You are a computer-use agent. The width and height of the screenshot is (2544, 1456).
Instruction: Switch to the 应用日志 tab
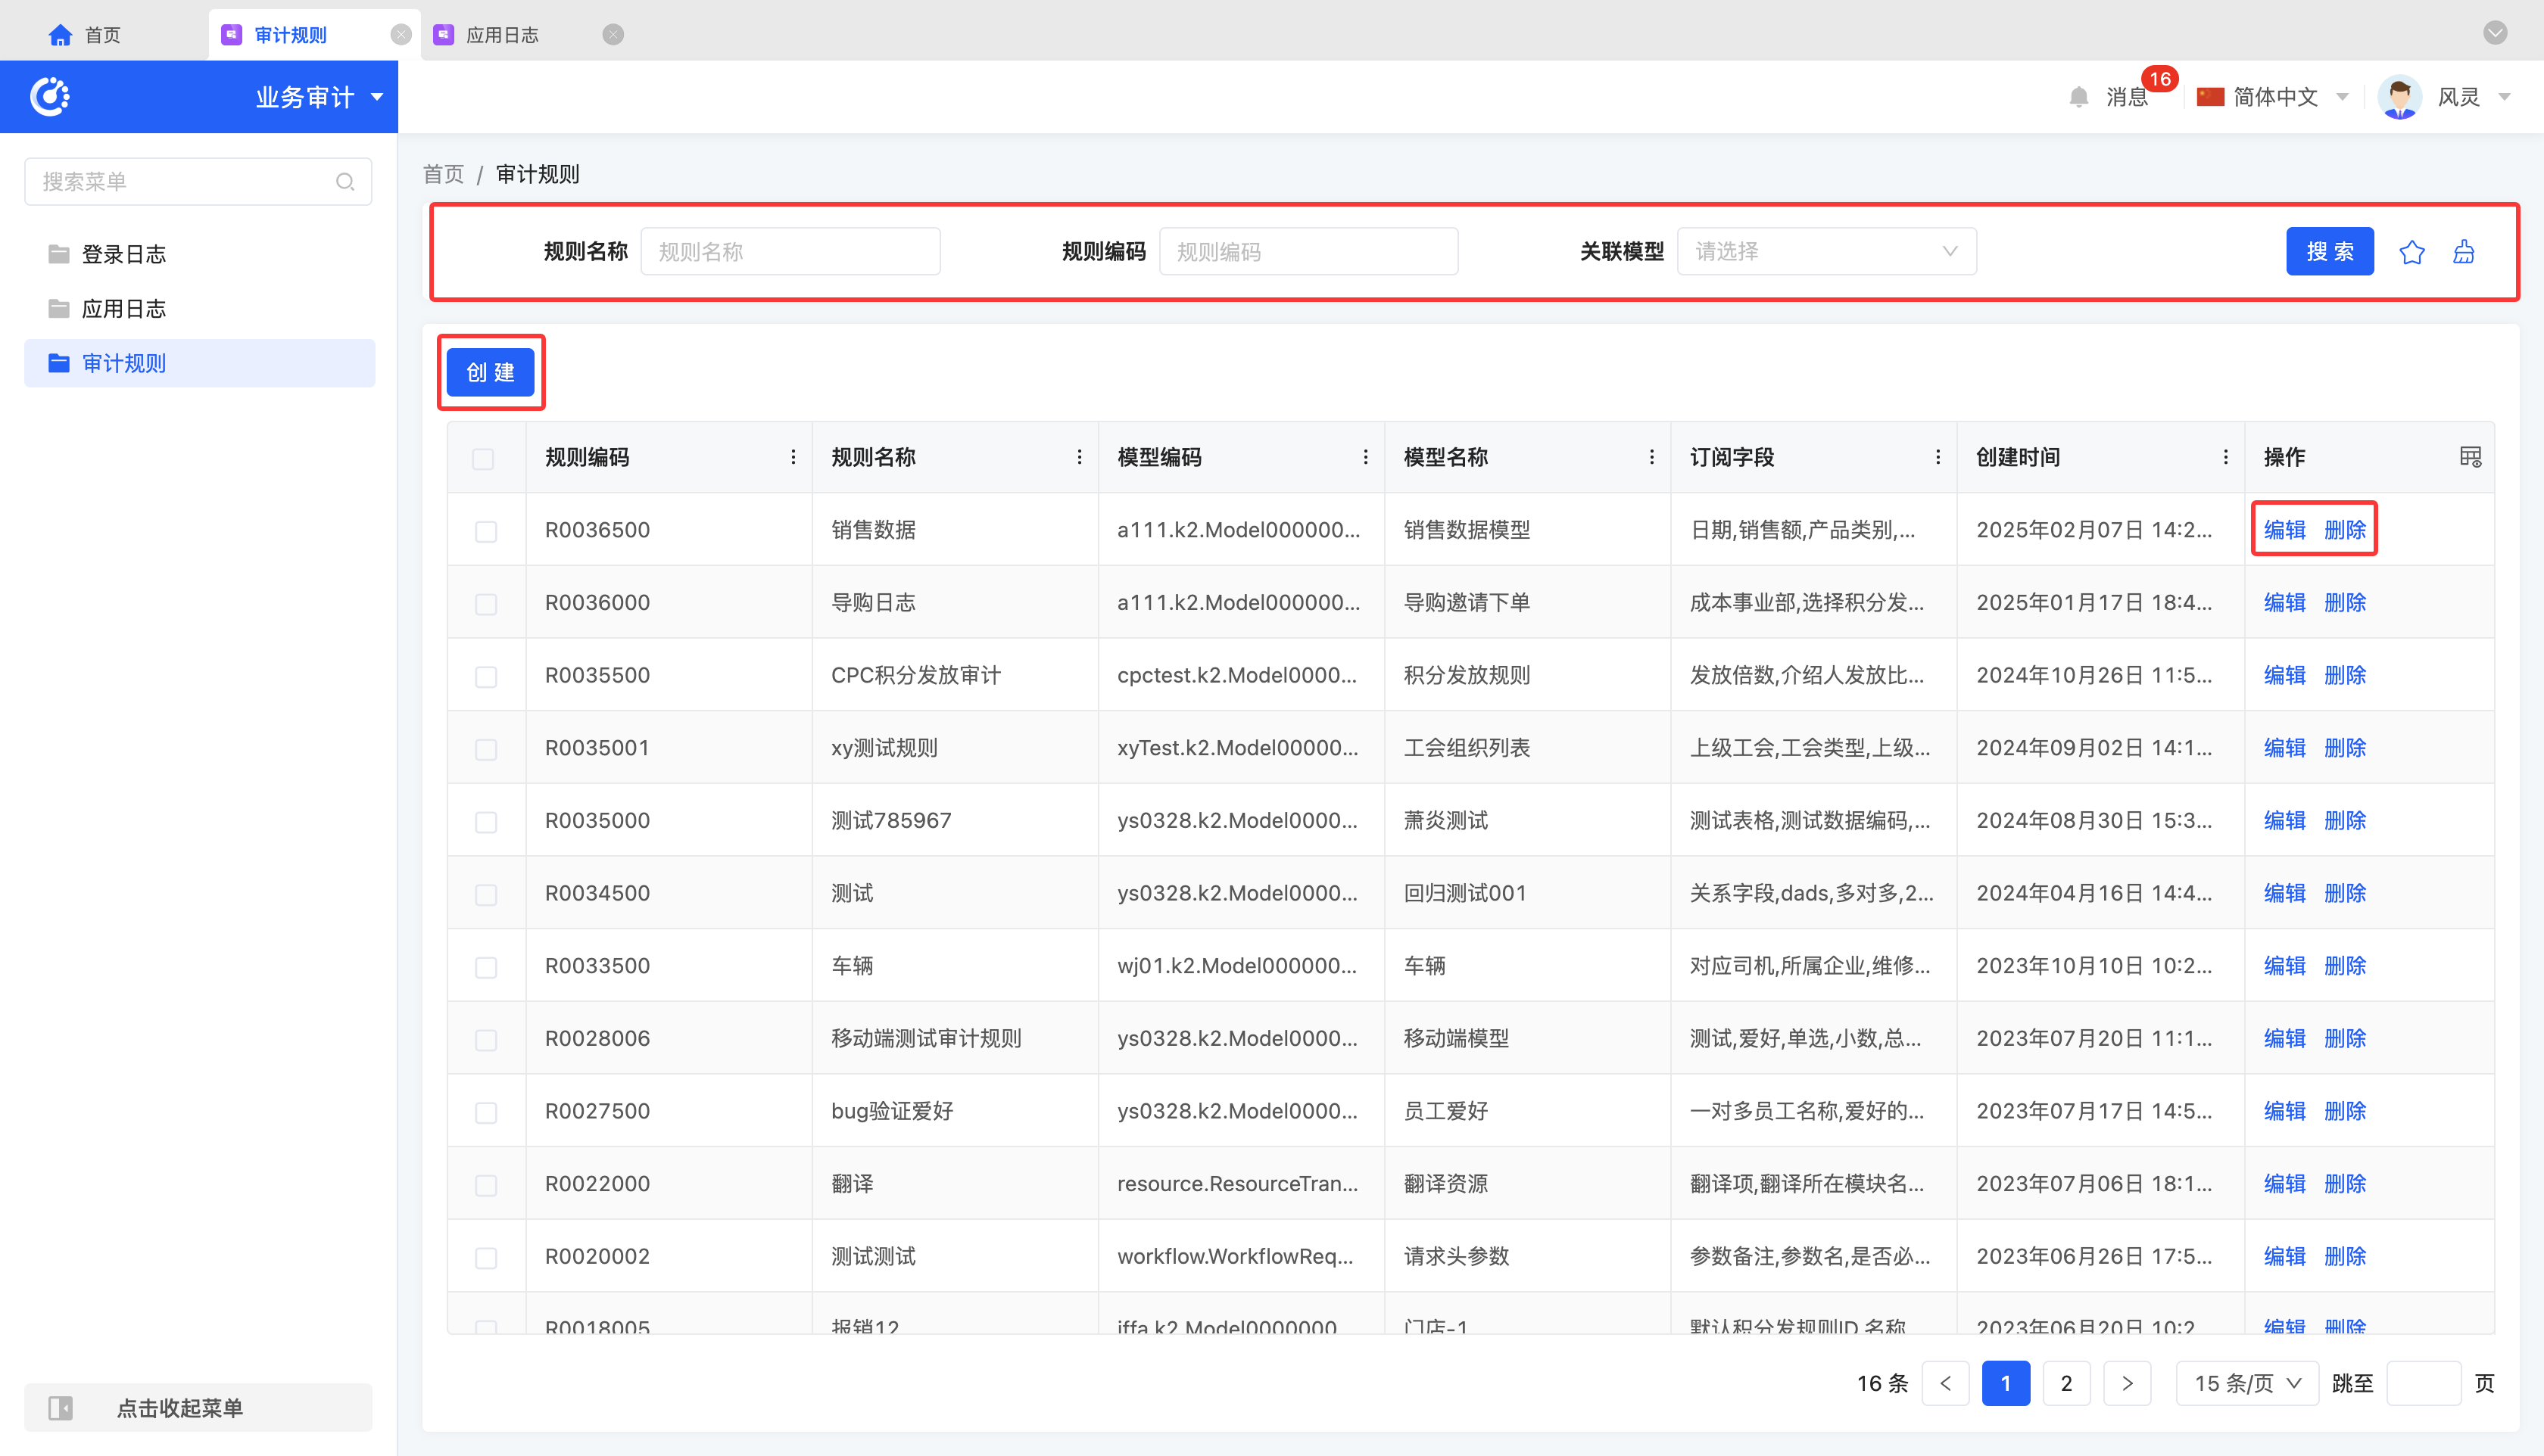point(501,35)
